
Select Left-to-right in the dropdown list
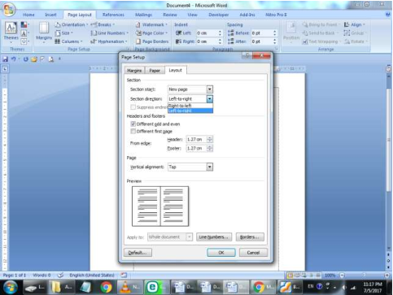click(190, 111)
